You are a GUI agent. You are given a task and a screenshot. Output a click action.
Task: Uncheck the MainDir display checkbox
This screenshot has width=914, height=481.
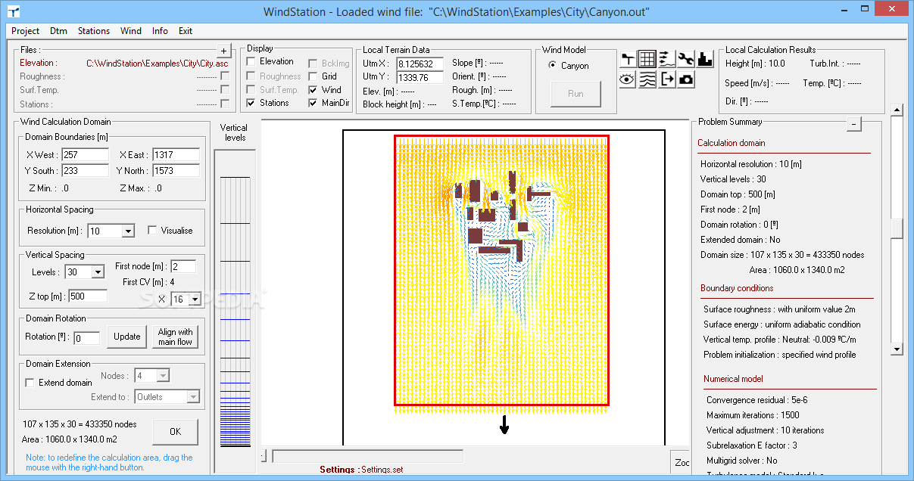coord(314,103)
